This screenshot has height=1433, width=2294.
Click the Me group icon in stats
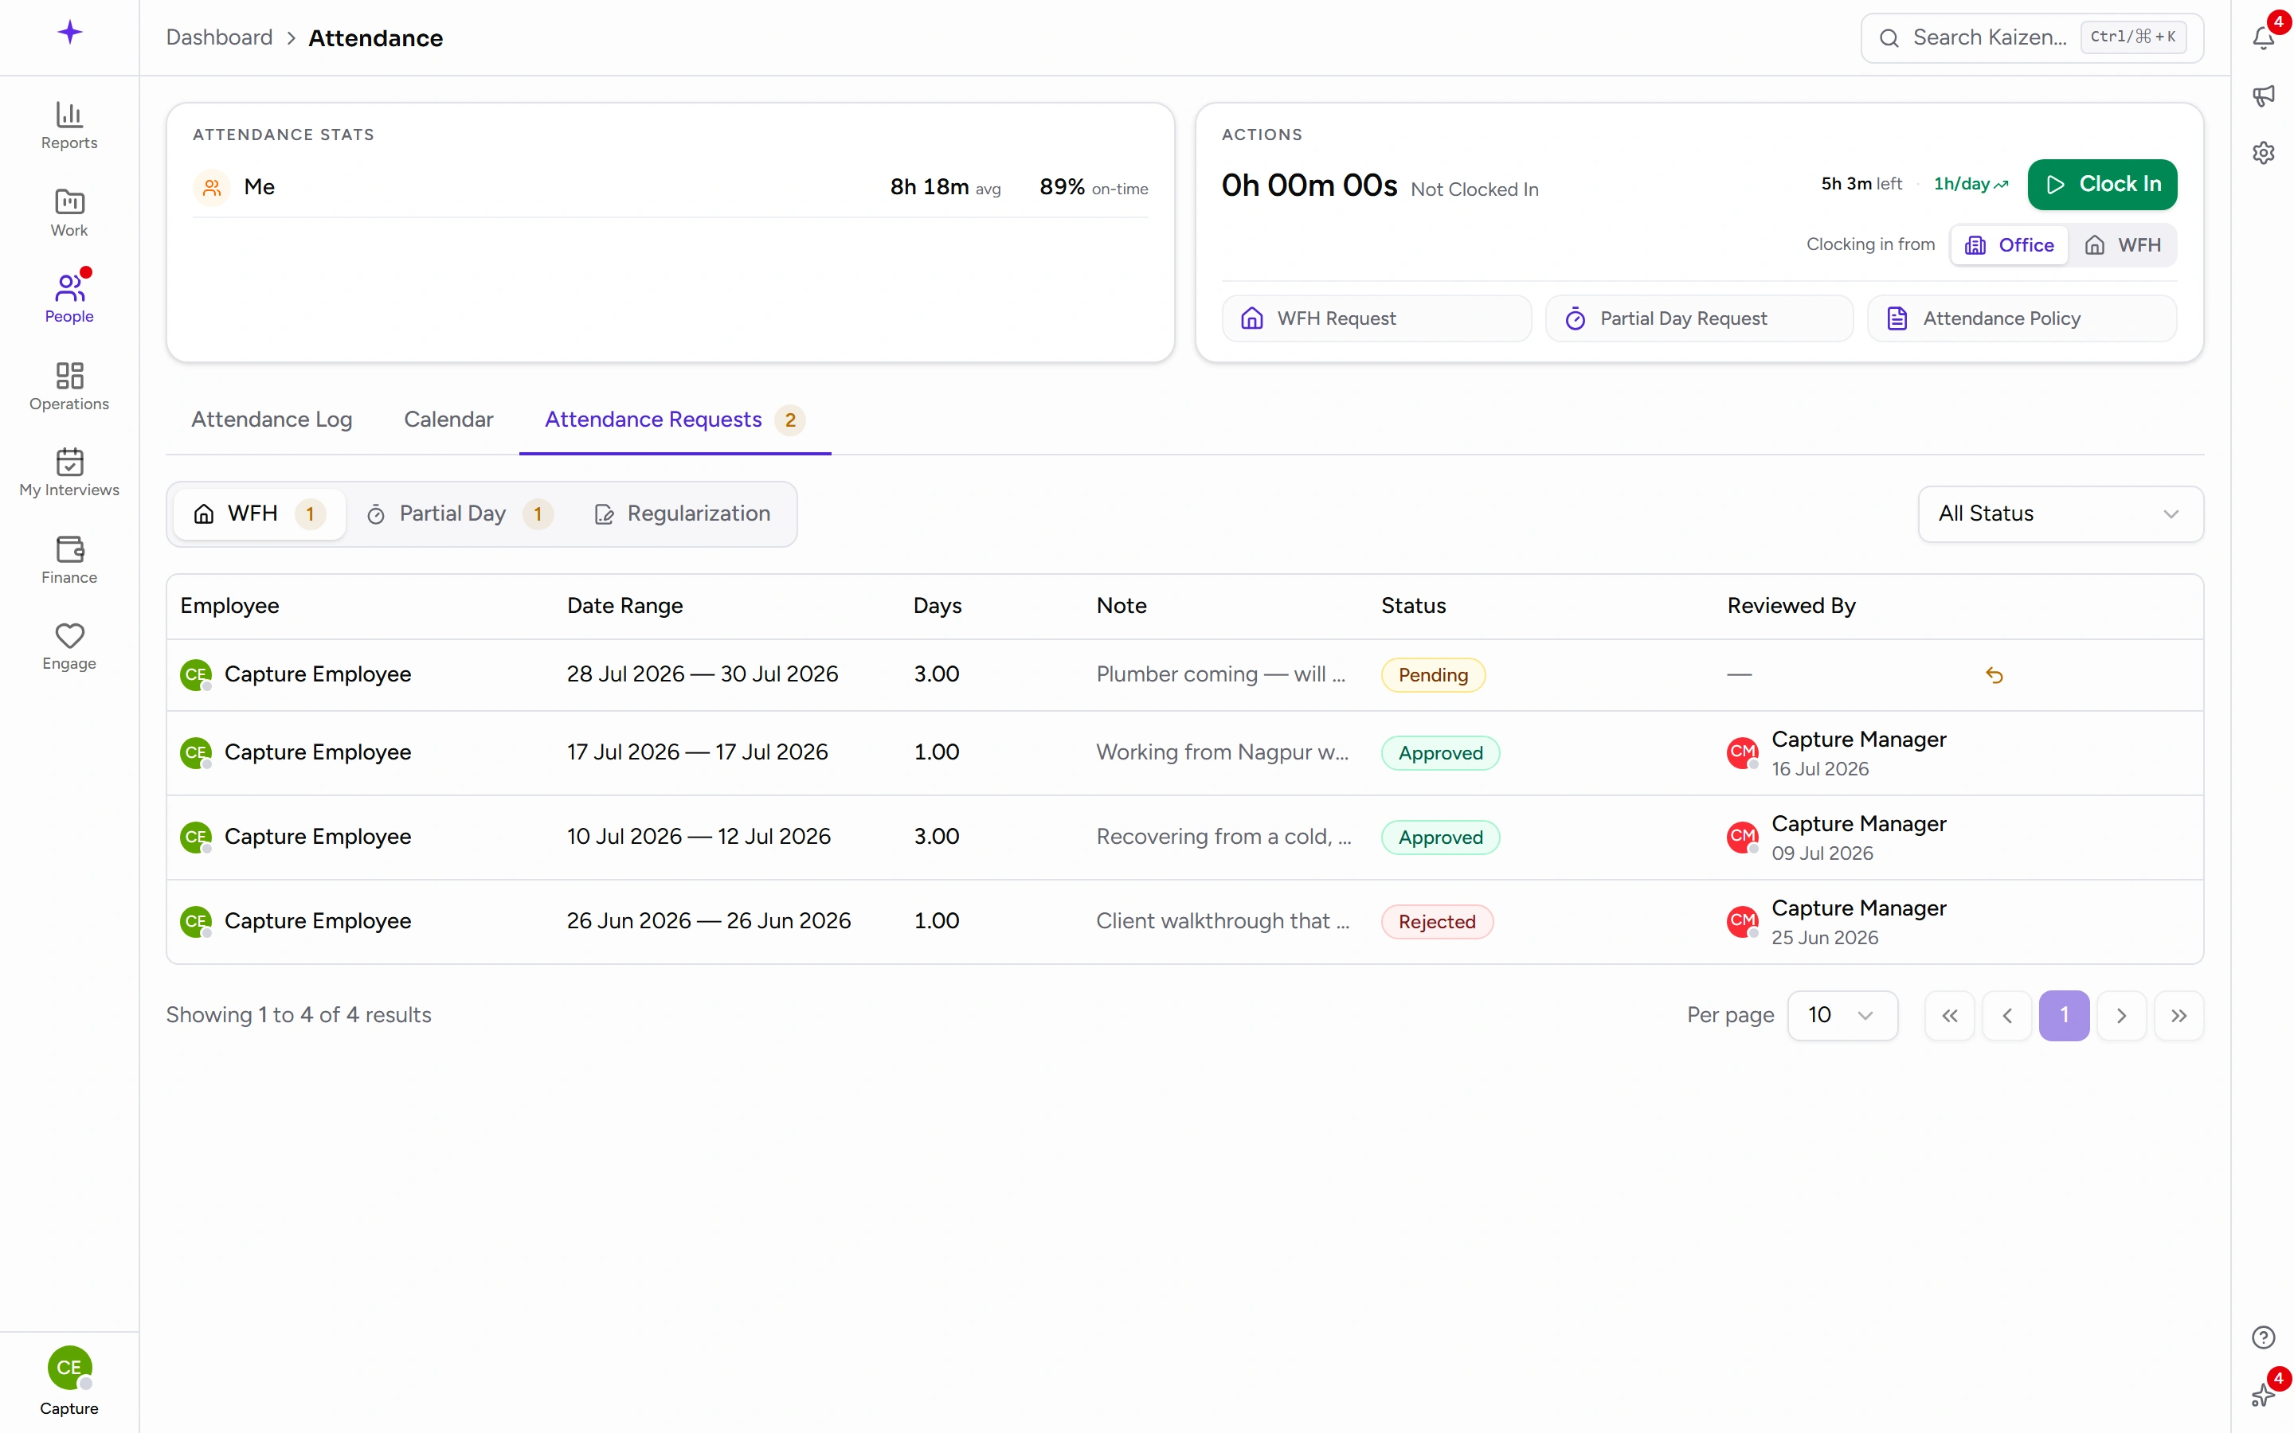(211, 187)
